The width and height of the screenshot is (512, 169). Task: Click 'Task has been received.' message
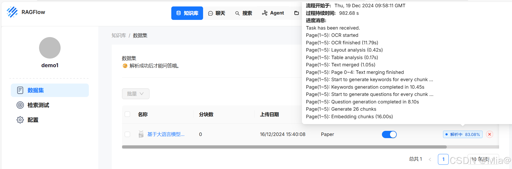[333, 28]
